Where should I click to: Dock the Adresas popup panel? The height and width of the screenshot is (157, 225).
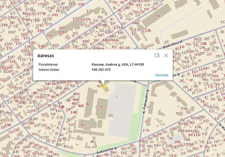coord(157,55)
